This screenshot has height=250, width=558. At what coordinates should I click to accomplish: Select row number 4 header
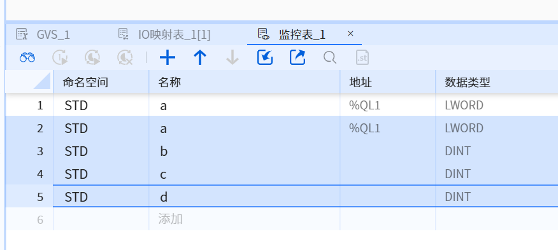tap(29, 174)
